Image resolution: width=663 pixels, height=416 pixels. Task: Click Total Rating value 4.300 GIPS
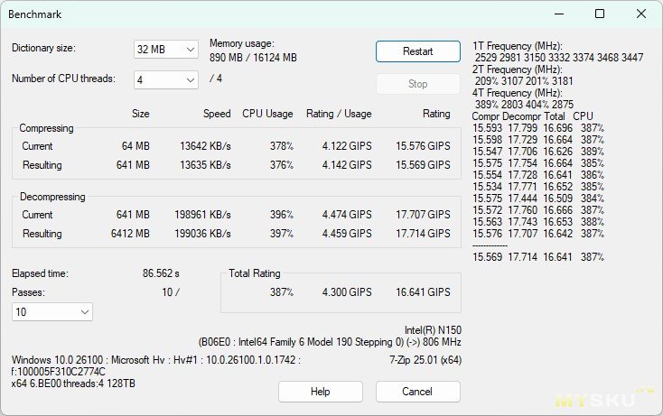tap(347, 292)
